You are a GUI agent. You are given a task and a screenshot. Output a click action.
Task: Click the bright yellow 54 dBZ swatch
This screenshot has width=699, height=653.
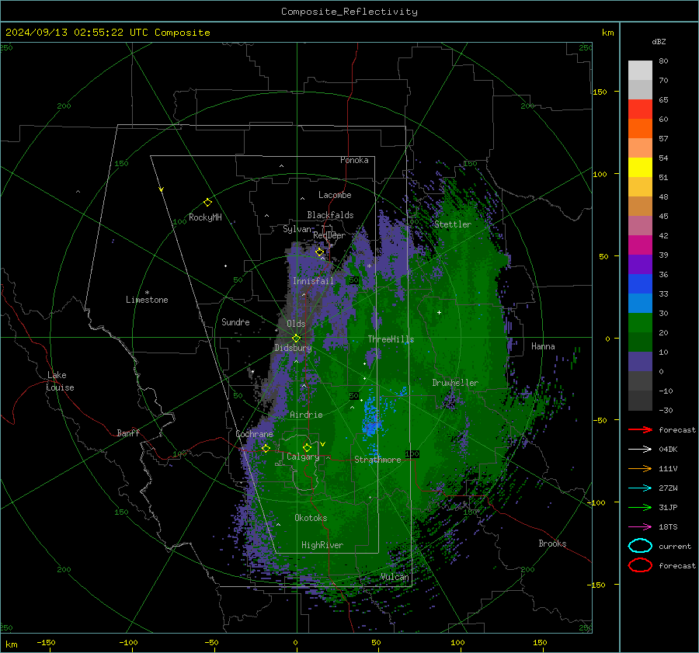[640, 167]
